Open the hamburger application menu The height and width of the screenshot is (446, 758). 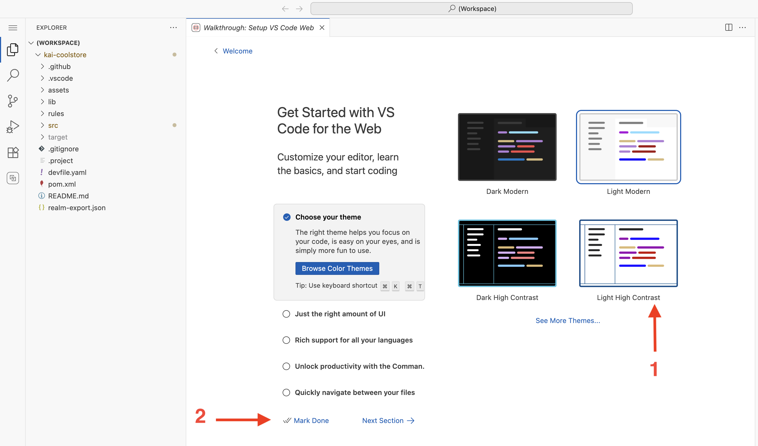[x=13, y=28]
